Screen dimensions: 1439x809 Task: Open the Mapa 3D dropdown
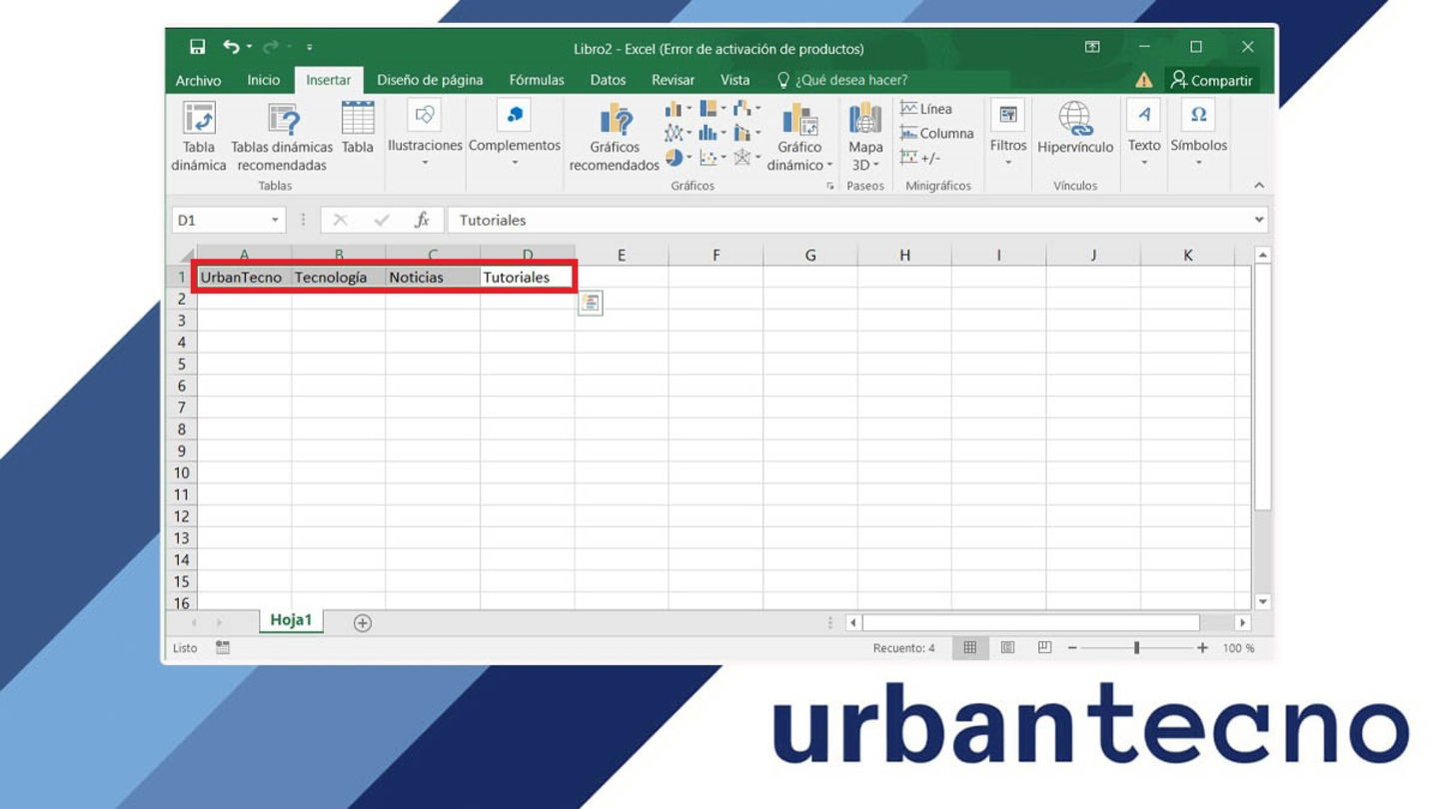pos(865,137)
